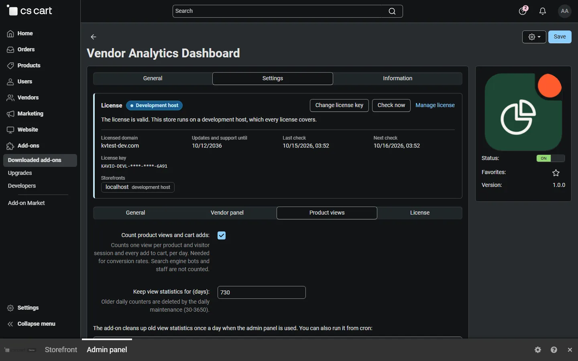
Task: Click the CS-Cart logo
Action: [30, 11]
